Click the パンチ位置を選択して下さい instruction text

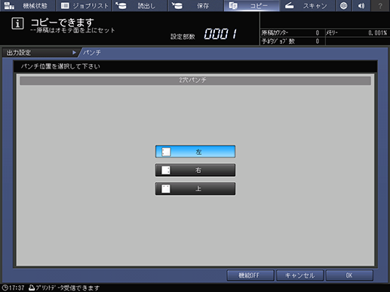[x=60, y=66]
